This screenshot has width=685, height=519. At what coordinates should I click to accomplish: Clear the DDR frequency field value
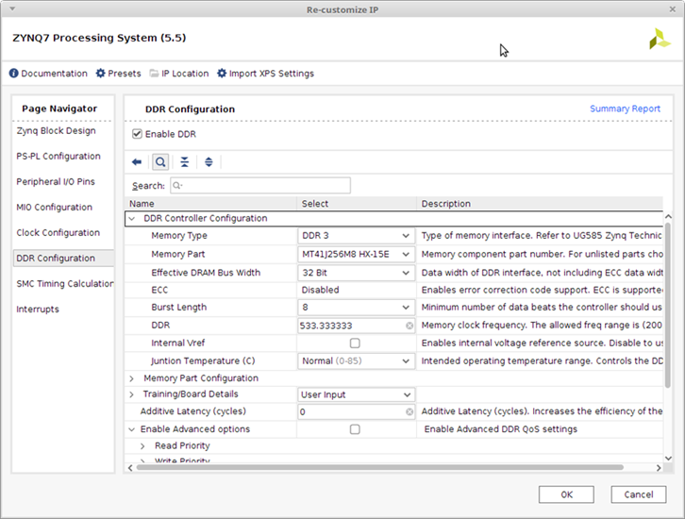click(x=409, y=326)
